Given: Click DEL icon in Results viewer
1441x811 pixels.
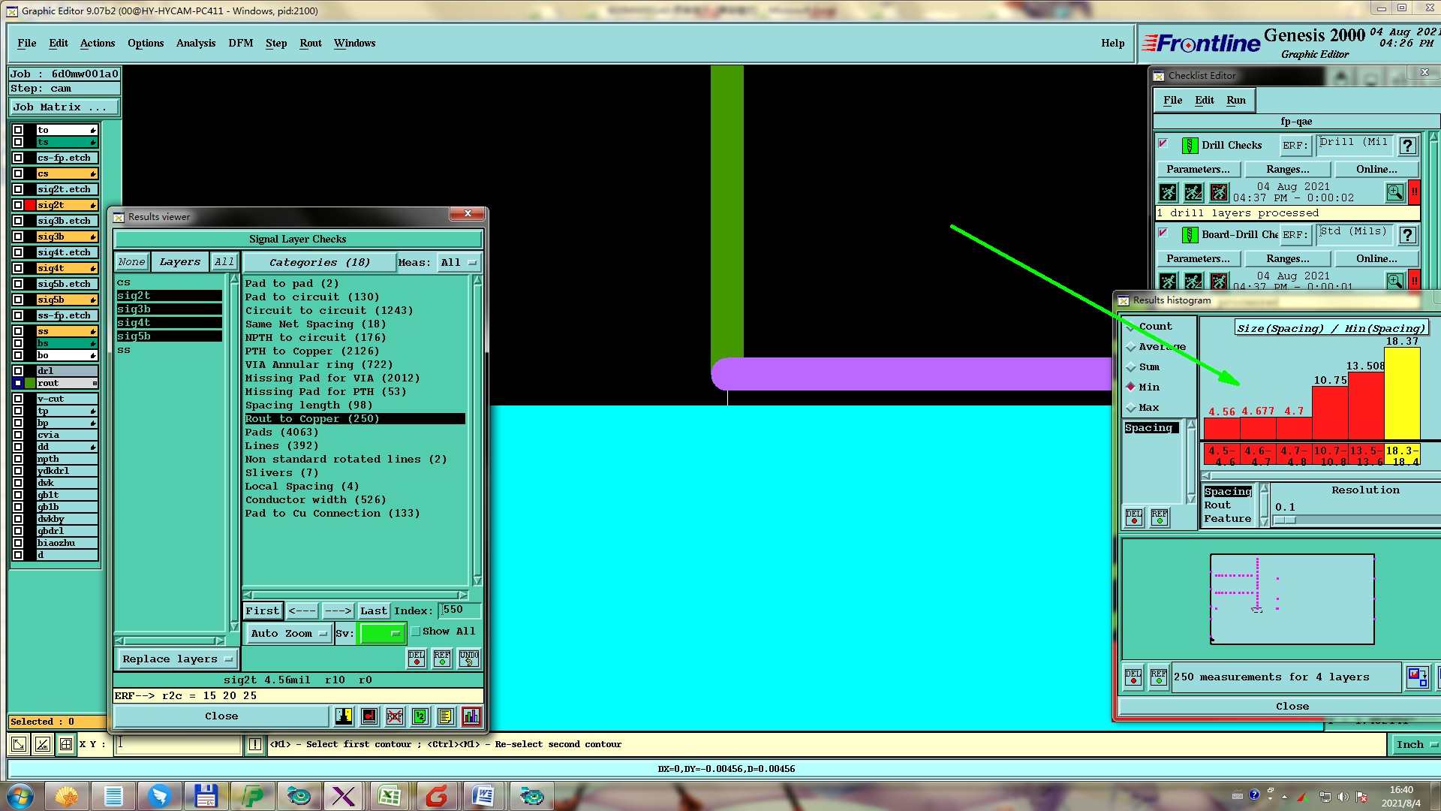Looking at the screenshot, I should (417, 659).
